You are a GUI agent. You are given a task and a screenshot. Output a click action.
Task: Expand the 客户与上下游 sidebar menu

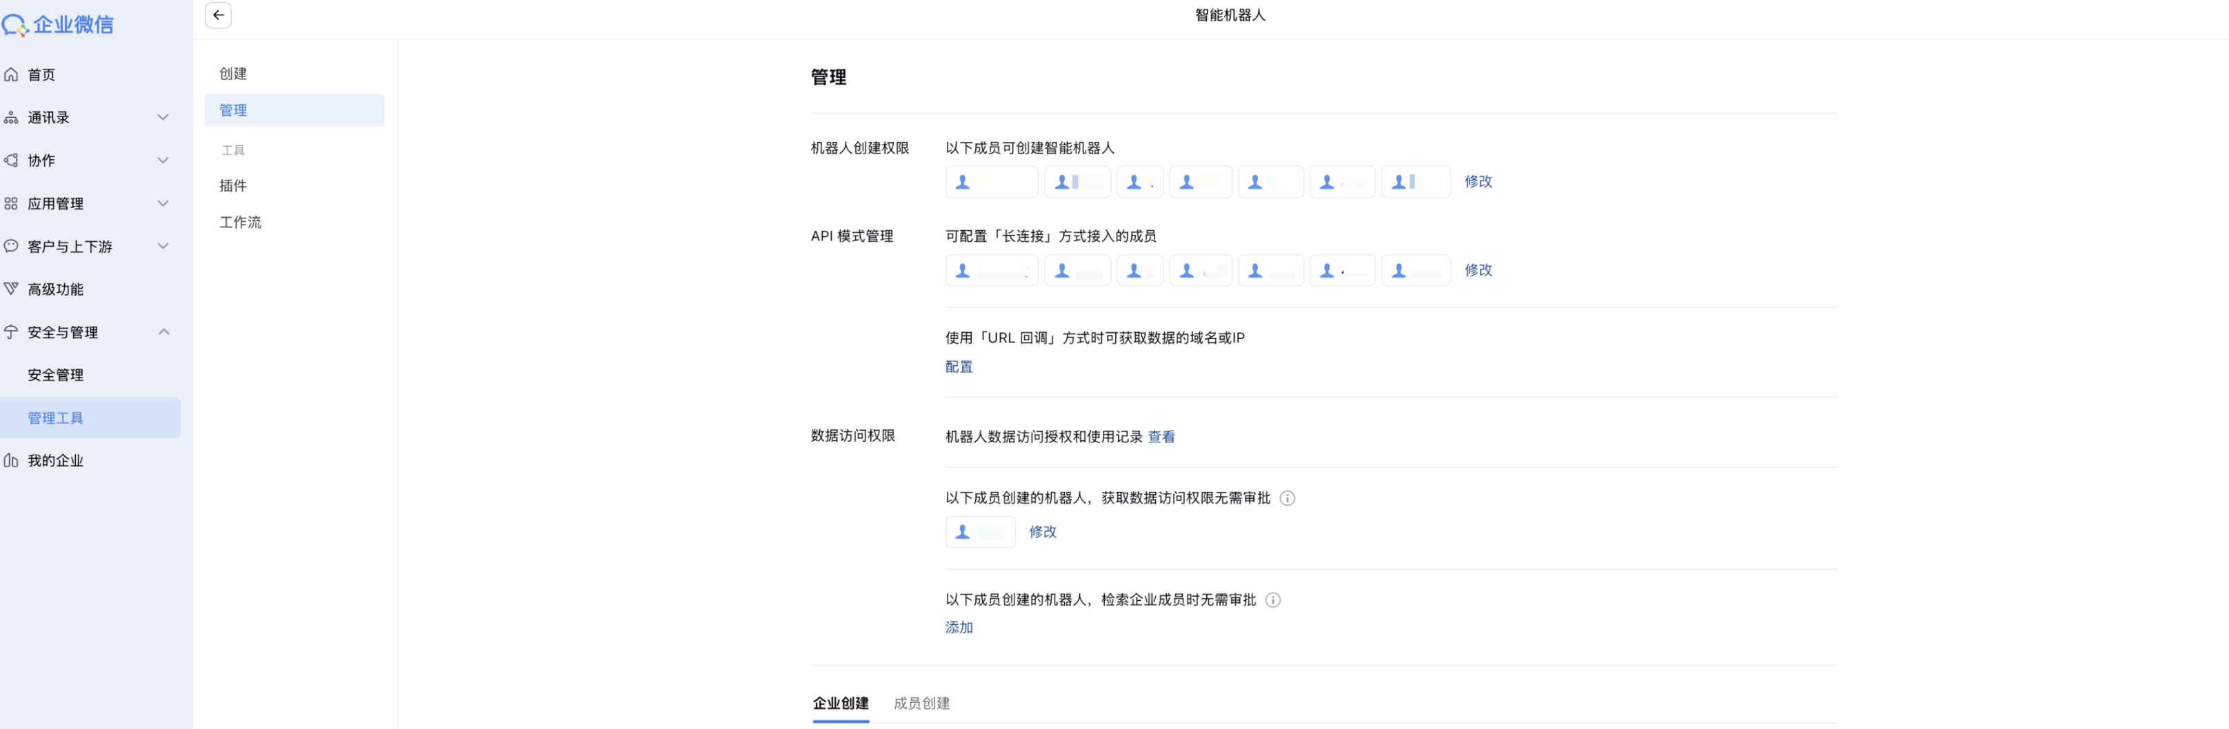click(x=163, y=247)
